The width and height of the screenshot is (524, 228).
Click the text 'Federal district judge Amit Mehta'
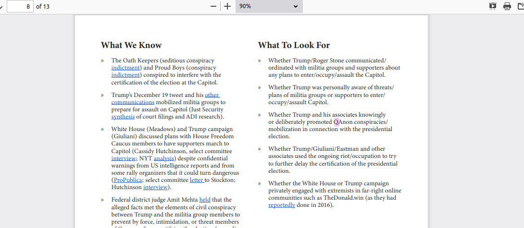[x=155, y=200]
